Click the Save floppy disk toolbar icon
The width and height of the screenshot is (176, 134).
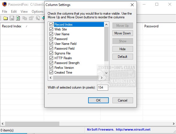point(12,18)
